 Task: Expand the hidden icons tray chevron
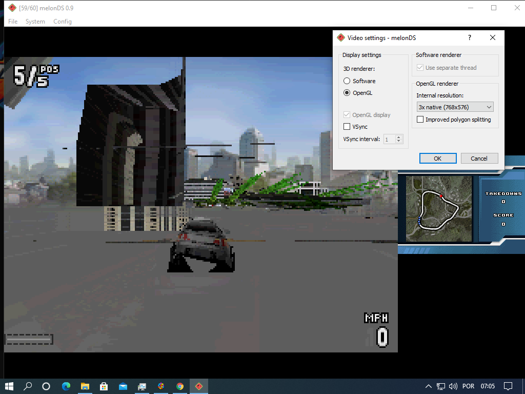click(428, 386)
